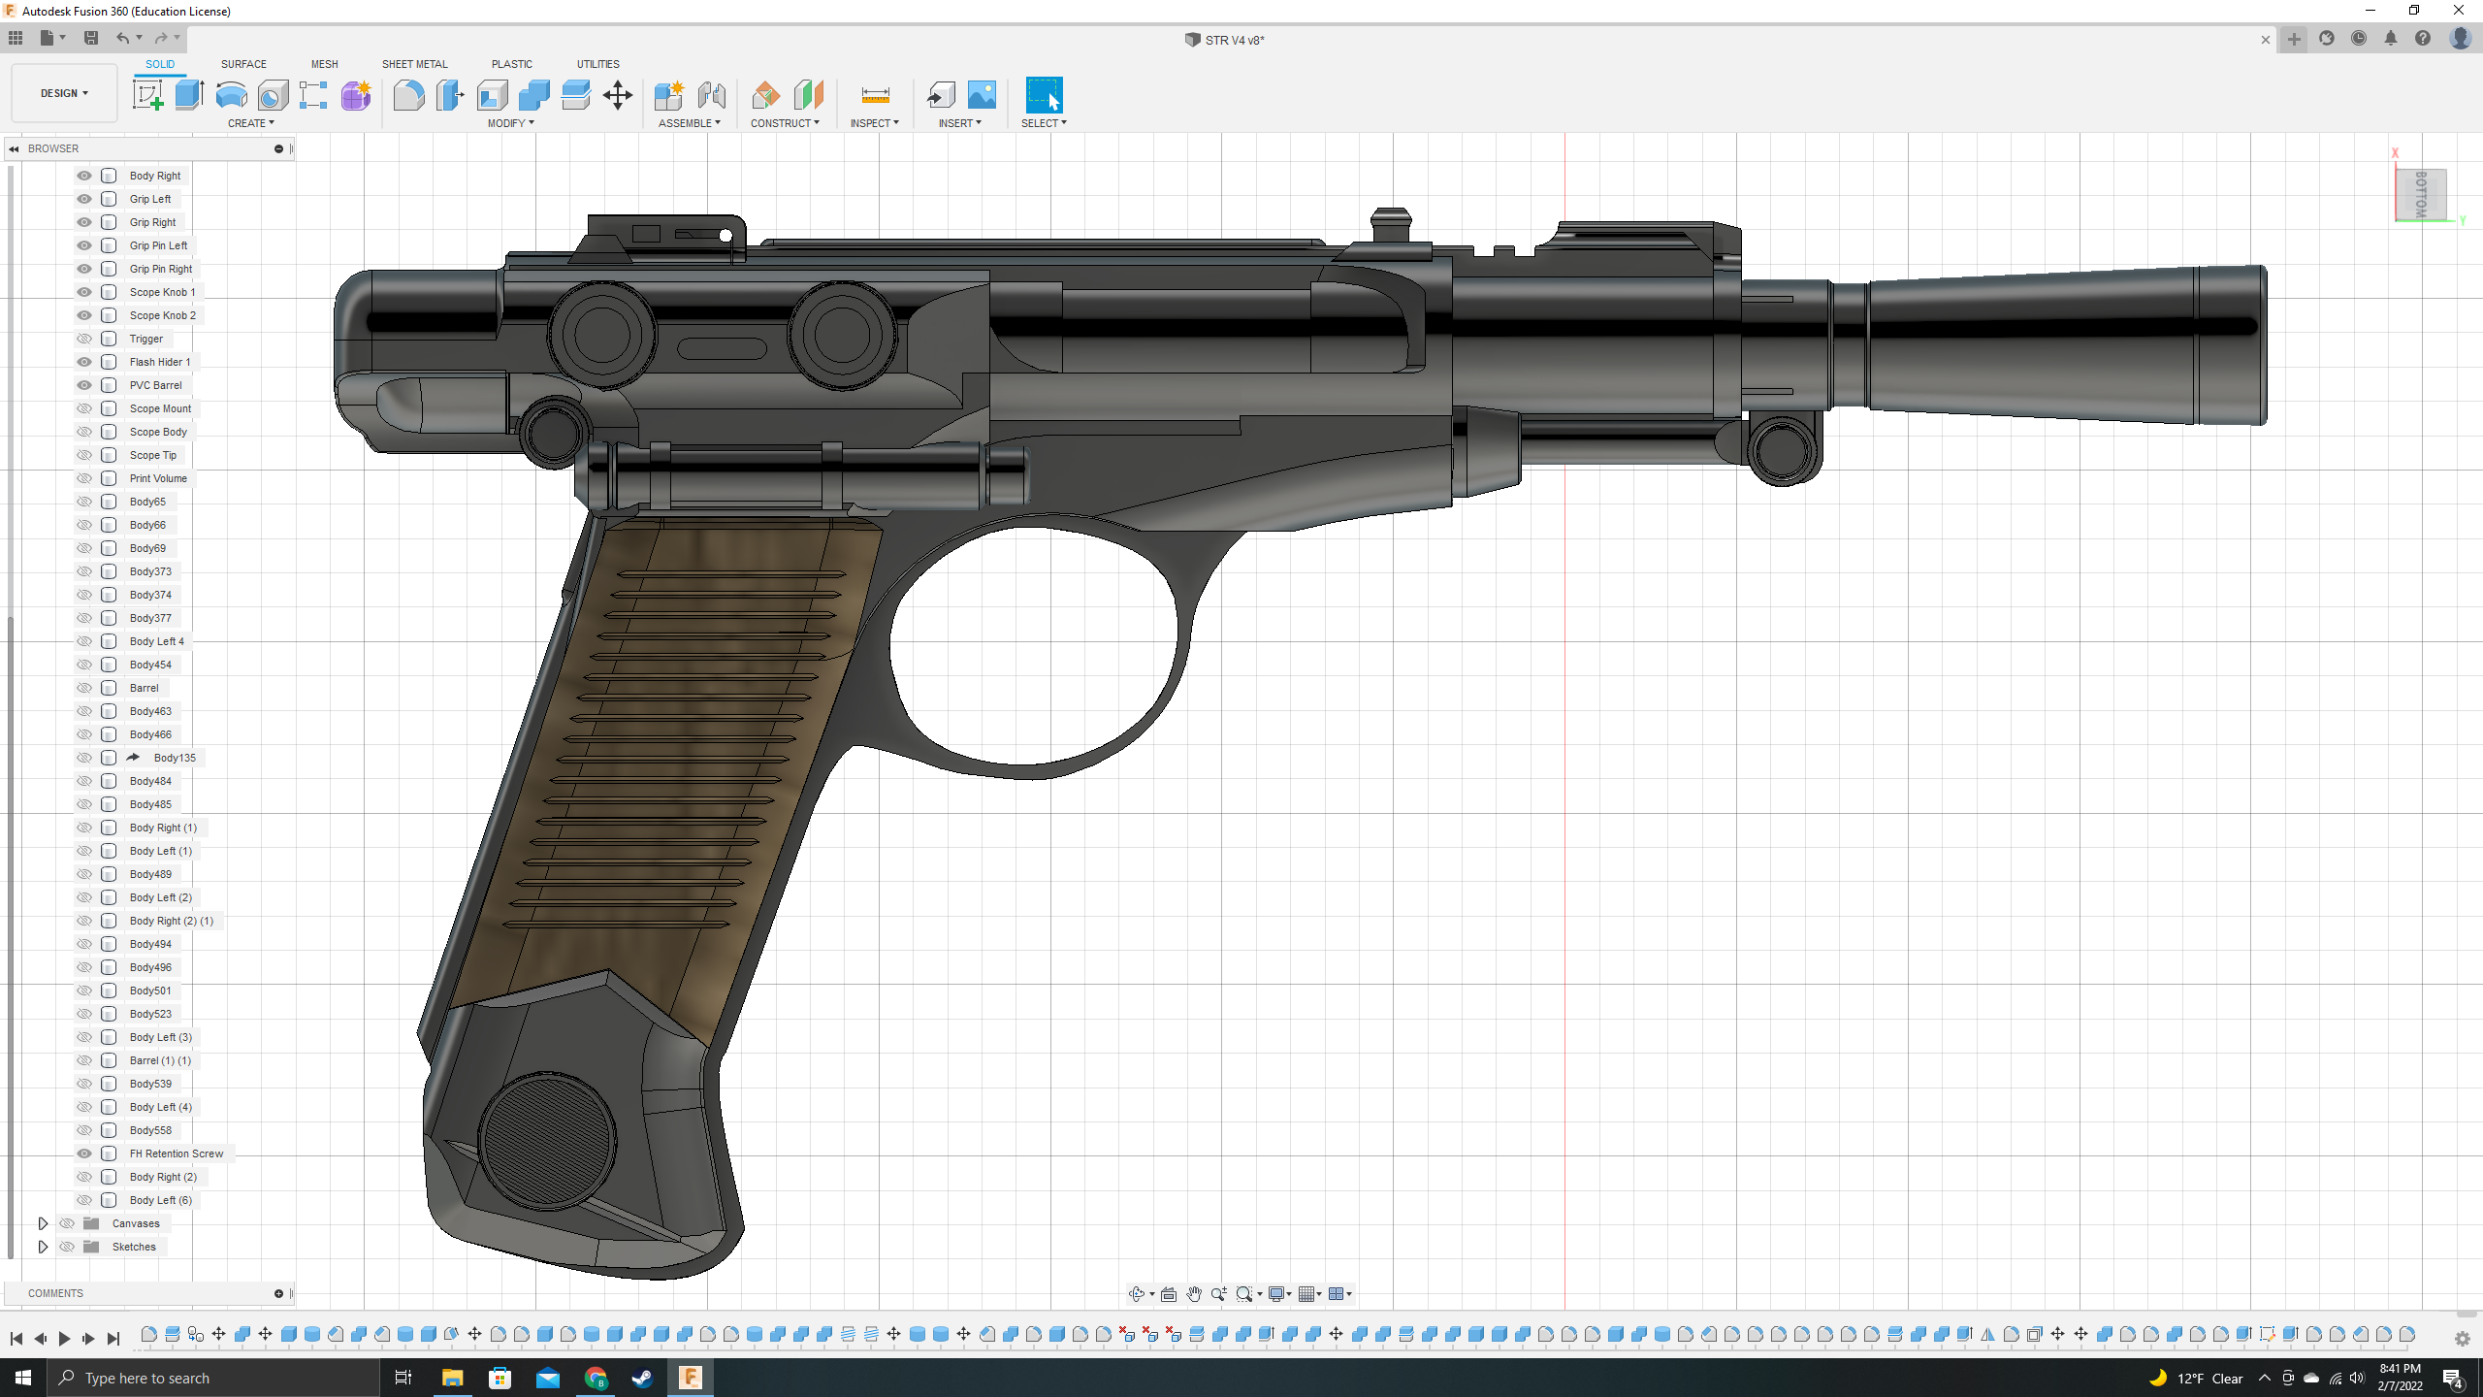This screenshot has width=2483, height=1397.
Task: Open the INSERT dropdown menu
Action: [959, 123]
